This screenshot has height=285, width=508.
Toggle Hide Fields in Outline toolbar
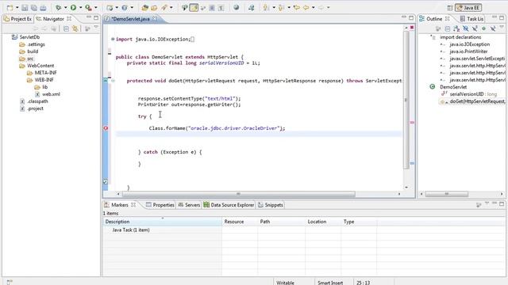coord(466,28)
